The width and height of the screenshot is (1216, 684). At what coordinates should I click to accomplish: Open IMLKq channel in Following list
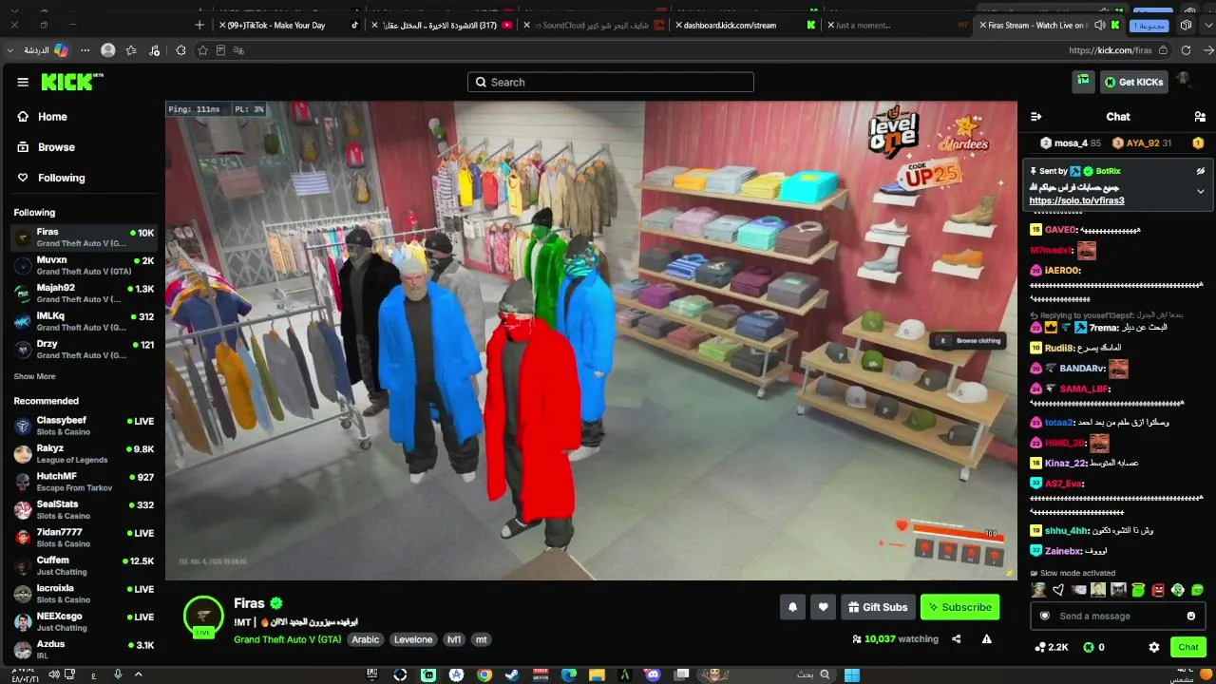coord(84,321)
